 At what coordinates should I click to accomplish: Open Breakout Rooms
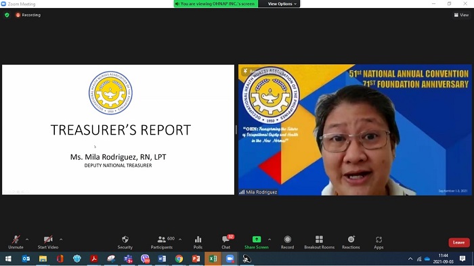319,242
